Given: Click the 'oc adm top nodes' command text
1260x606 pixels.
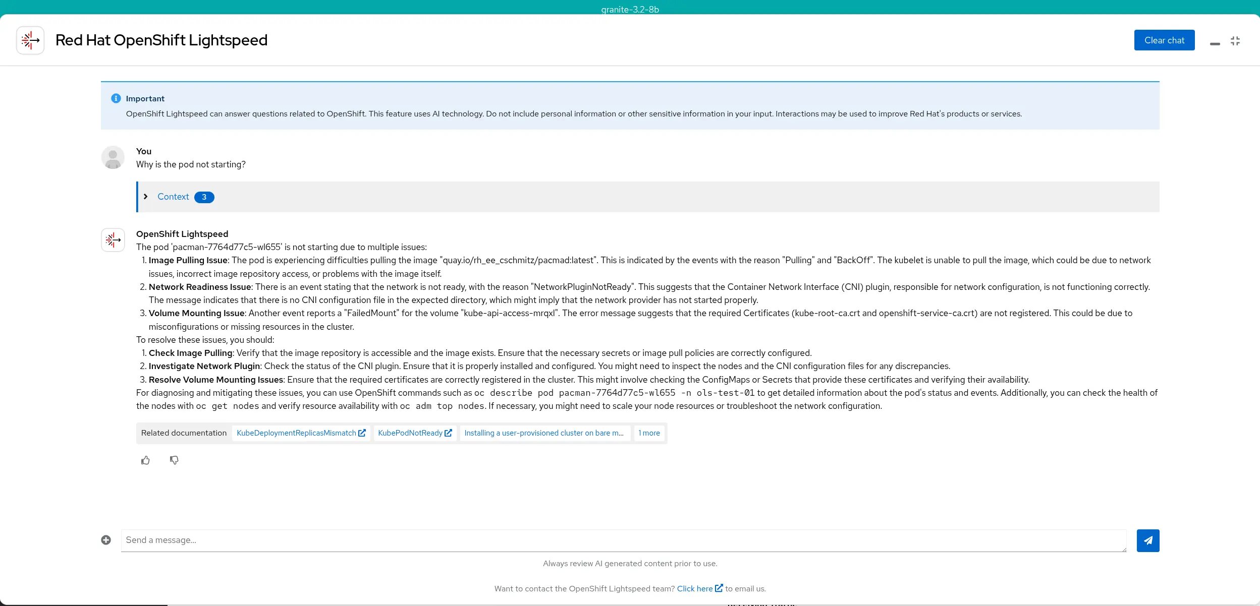Looking at the screenshot, I should (x=443, y=406).
